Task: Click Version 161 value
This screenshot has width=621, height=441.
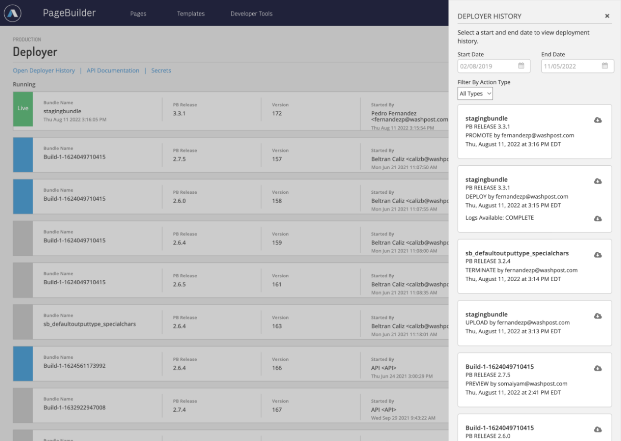Action: click(x=277, y=284)
